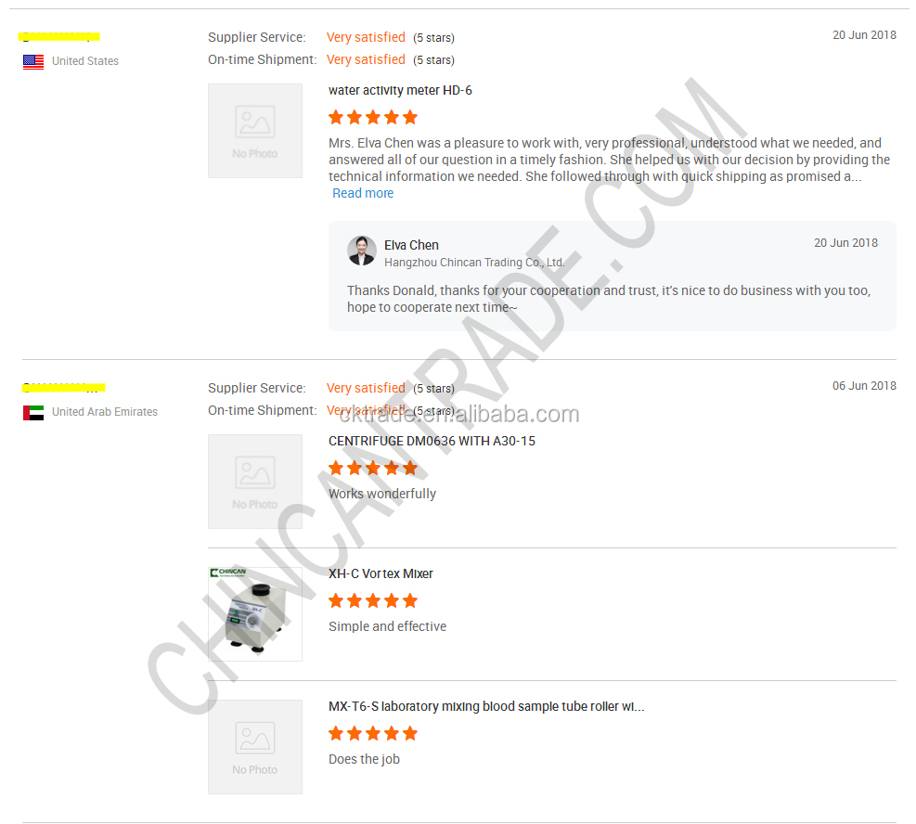916x824 pixels.
Task: Open CENTRIFUGE DM0636 WITH A30-15 product title
Action: point(432,441)
